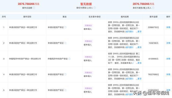Click info icon beside 案件总金额
Image resolution: width=172 pixels, height=98 pixels.
(x=34, y=8)
